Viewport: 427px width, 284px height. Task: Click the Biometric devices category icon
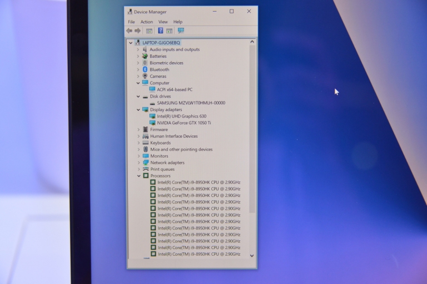(x=145, y=63)
